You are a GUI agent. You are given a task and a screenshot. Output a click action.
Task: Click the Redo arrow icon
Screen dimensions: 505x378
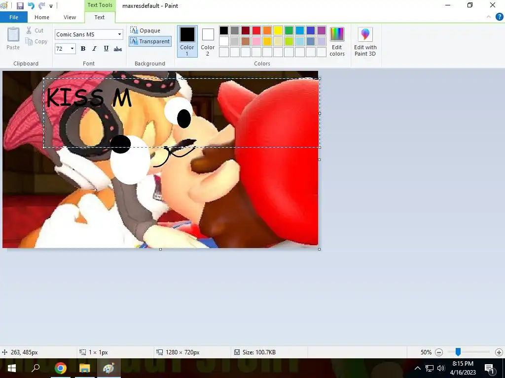click(x=42, y=6)
